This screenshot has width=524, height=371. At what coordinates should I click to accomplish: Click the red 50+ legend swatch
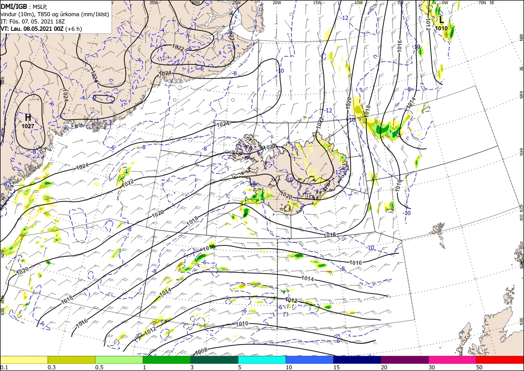click(500, 359)
